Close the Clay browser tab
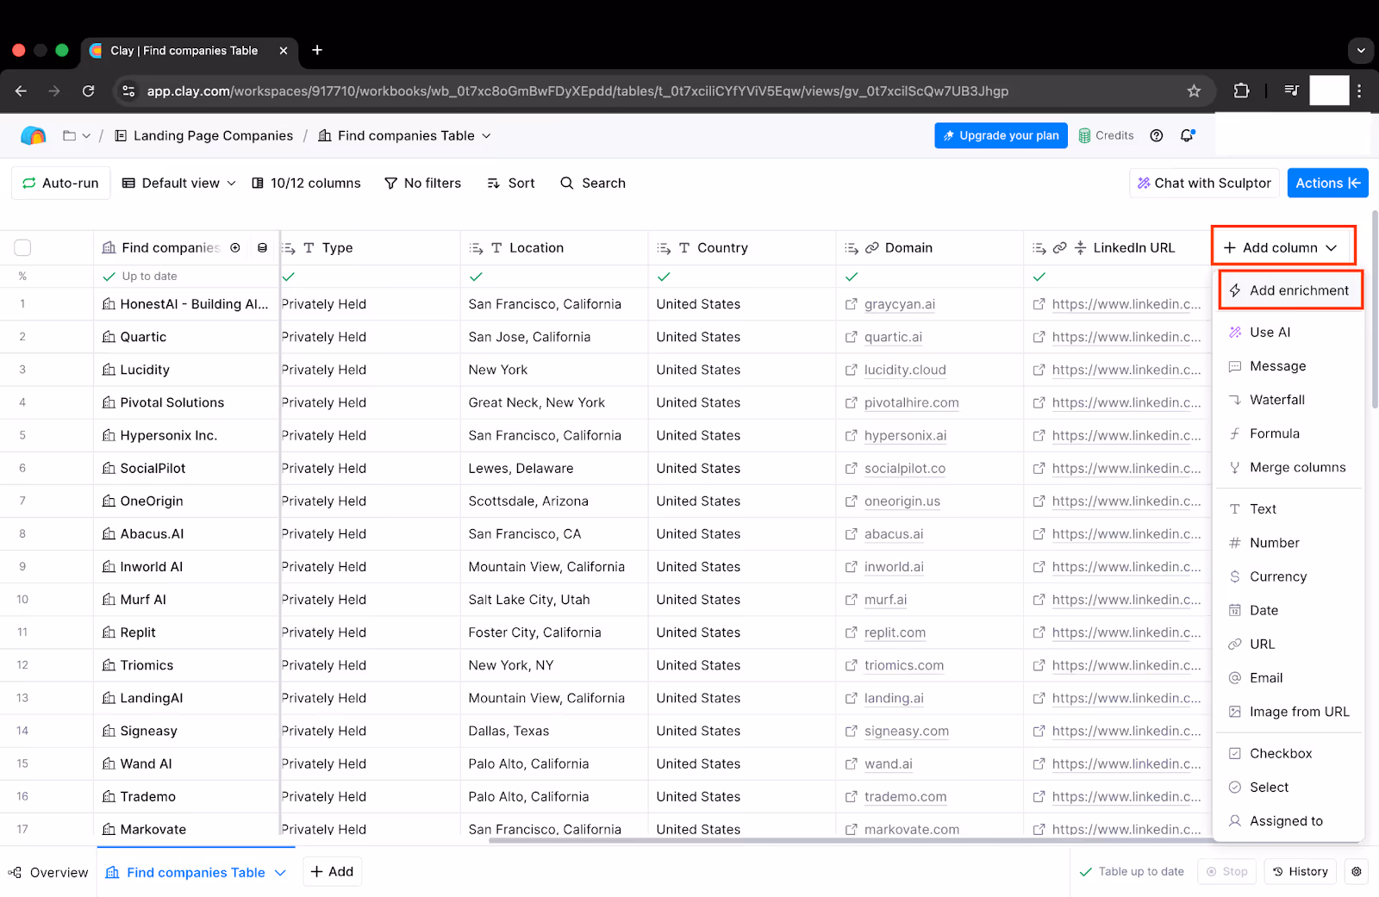The height and width of the screenshot is (897, 1379). [284, 51]
